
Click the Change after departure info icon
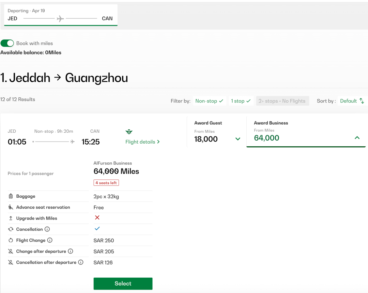pyautogui.click(x=71, y=251)
